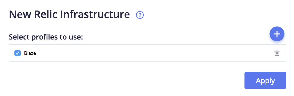
Task: Delete the Blaze profile using trash icon
Action: point(277,53)
